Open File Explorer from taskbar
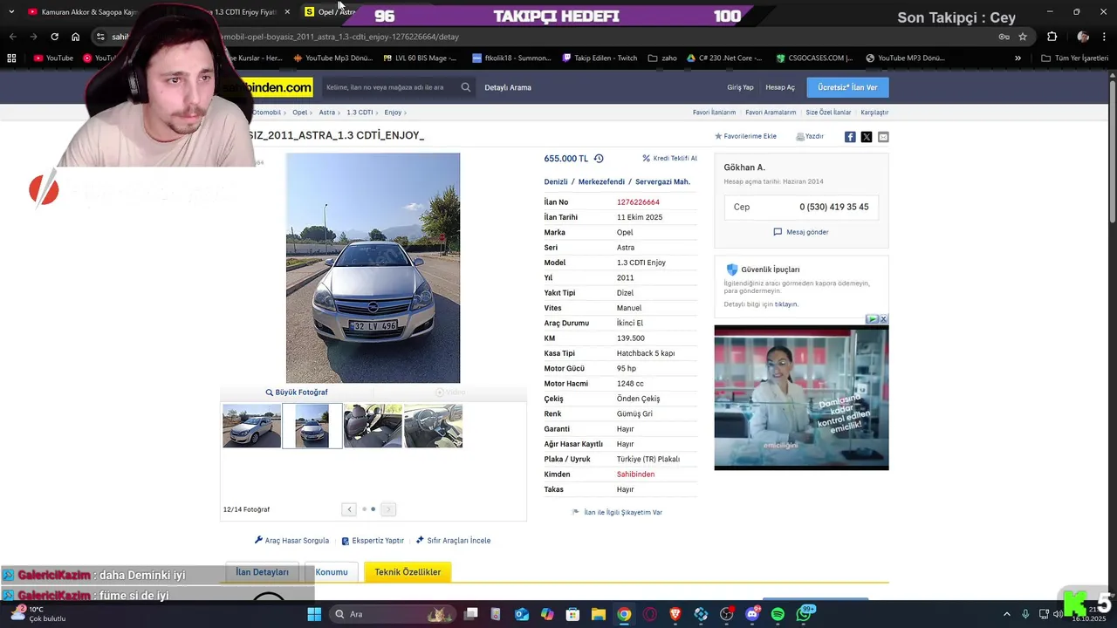The width and height of the screenshot is (1117, 628). (x=599, y=614)
